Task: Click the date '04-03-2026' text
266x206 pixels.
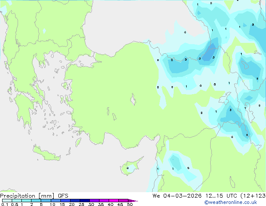Action: coord(182,196)
